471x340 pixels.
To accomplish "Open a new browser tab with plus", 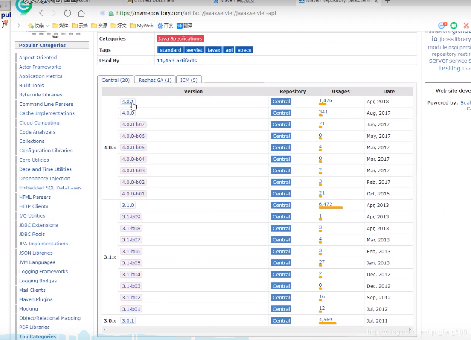I will coord(387,2).
